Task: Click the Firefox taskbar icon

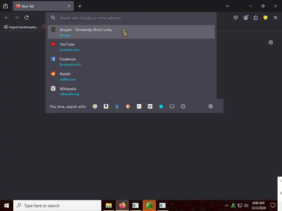Action: click(x=122, y=206)
